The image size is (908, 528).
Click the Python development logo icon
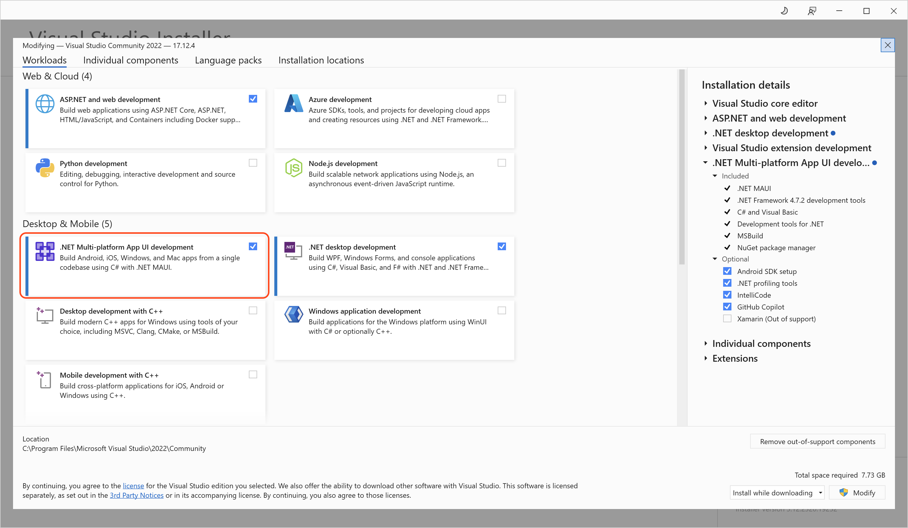coord(45,168)
